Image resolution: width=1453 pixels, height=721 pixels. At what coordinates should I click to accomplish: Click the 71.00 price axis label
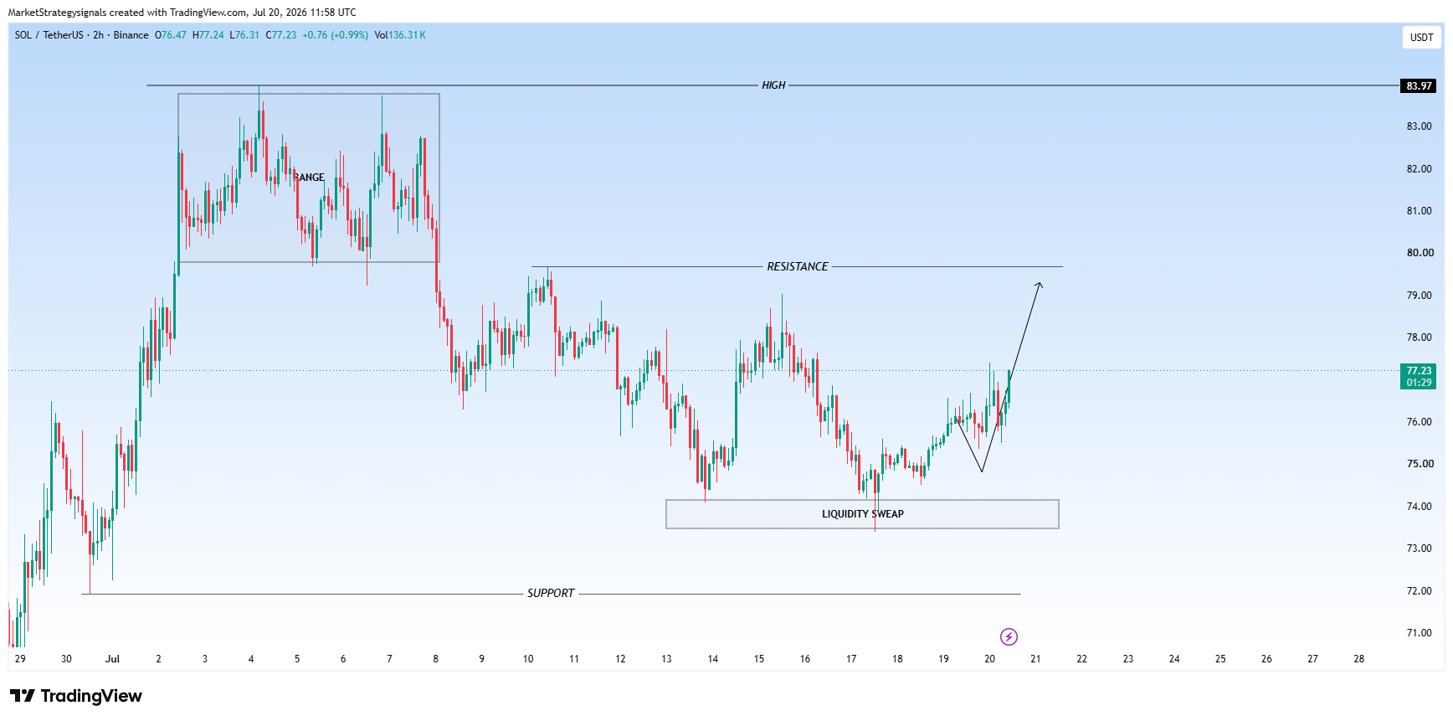pos(1420,633)
